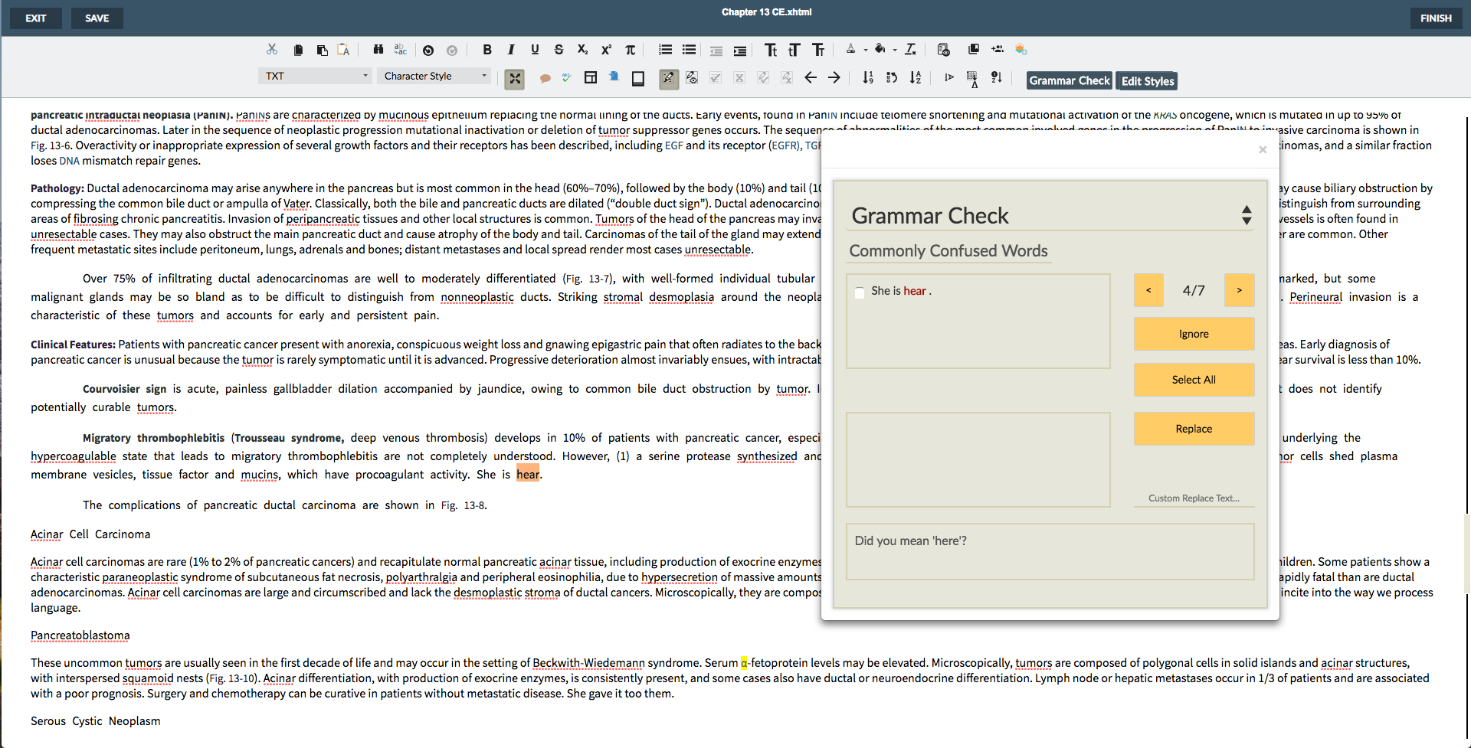1471x748 pixels.
Task: Toggle italic formatting
Action: point(511,49)
